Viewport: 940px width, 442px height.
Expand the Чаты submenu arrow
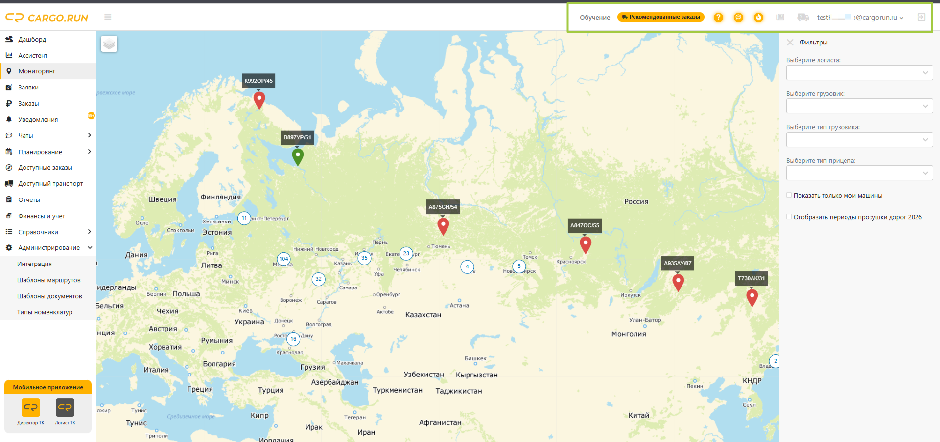tap(89, 135)
